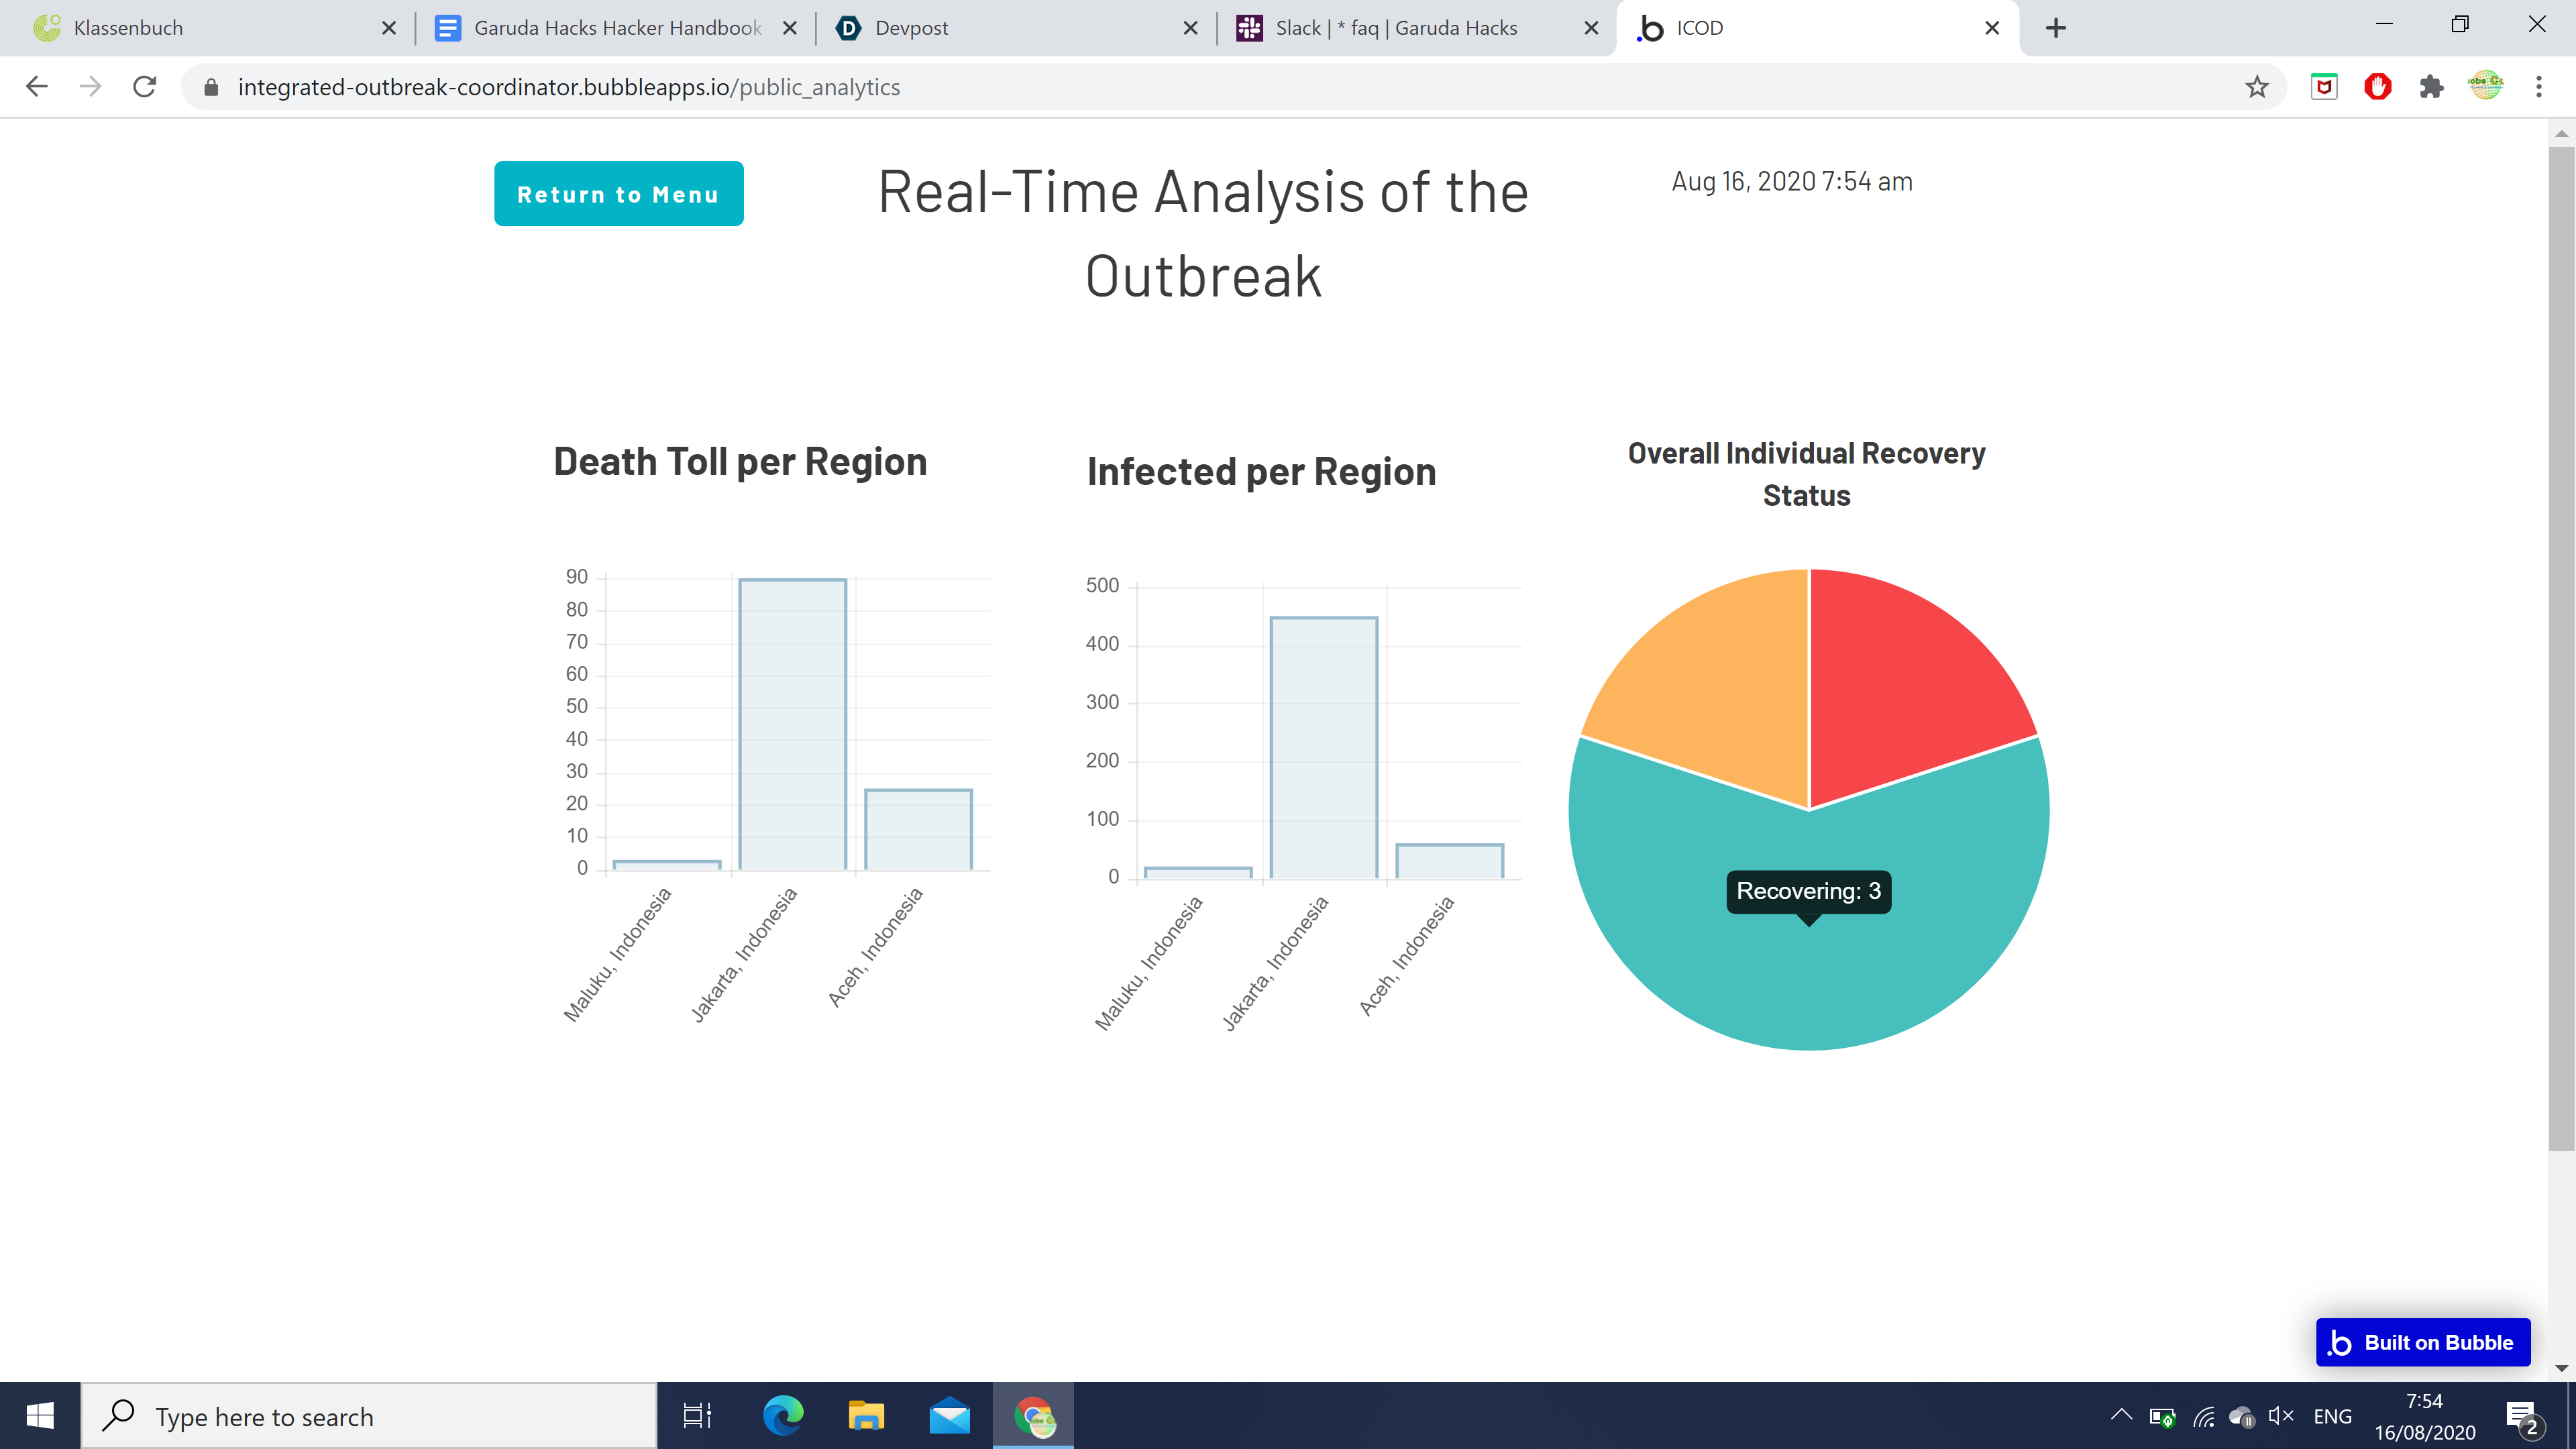Click the red adblock extension icon

(x=2377, y=87)
